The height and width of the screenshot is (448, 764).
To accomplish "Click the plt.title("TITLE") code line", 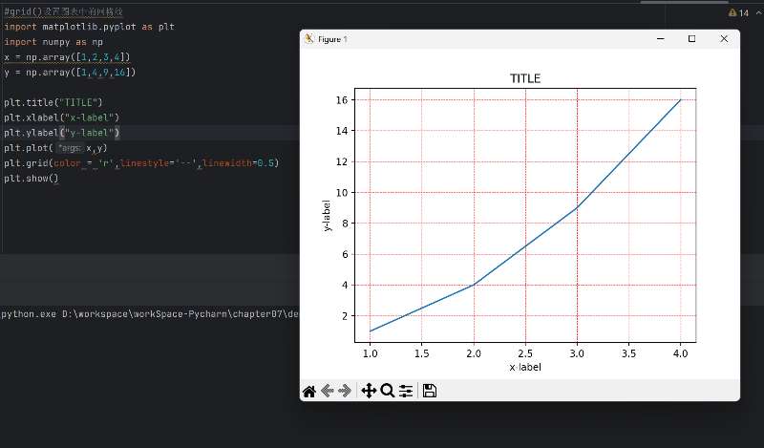I will (53, 102).
